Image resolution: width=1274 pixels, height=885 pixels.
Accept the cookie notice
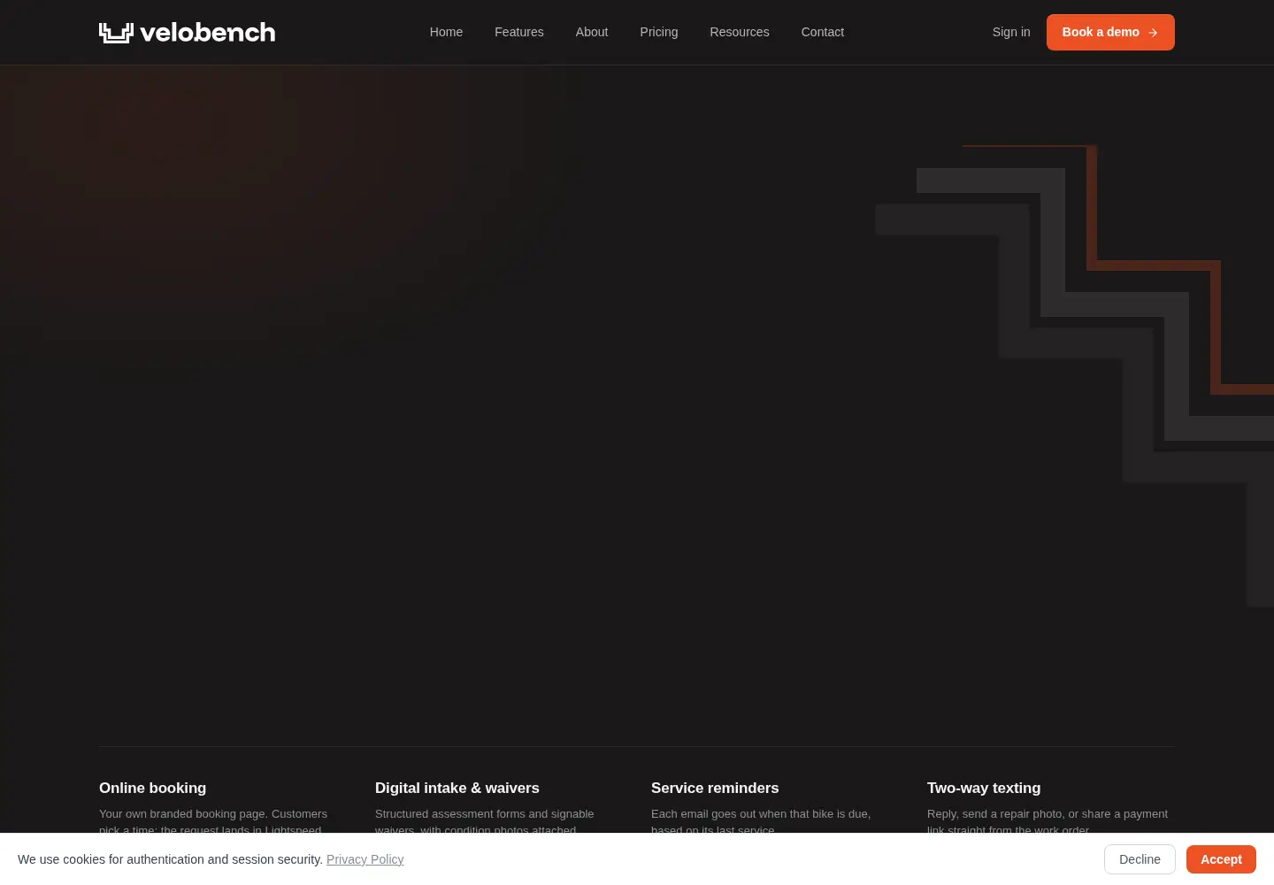click(1221, 859)
